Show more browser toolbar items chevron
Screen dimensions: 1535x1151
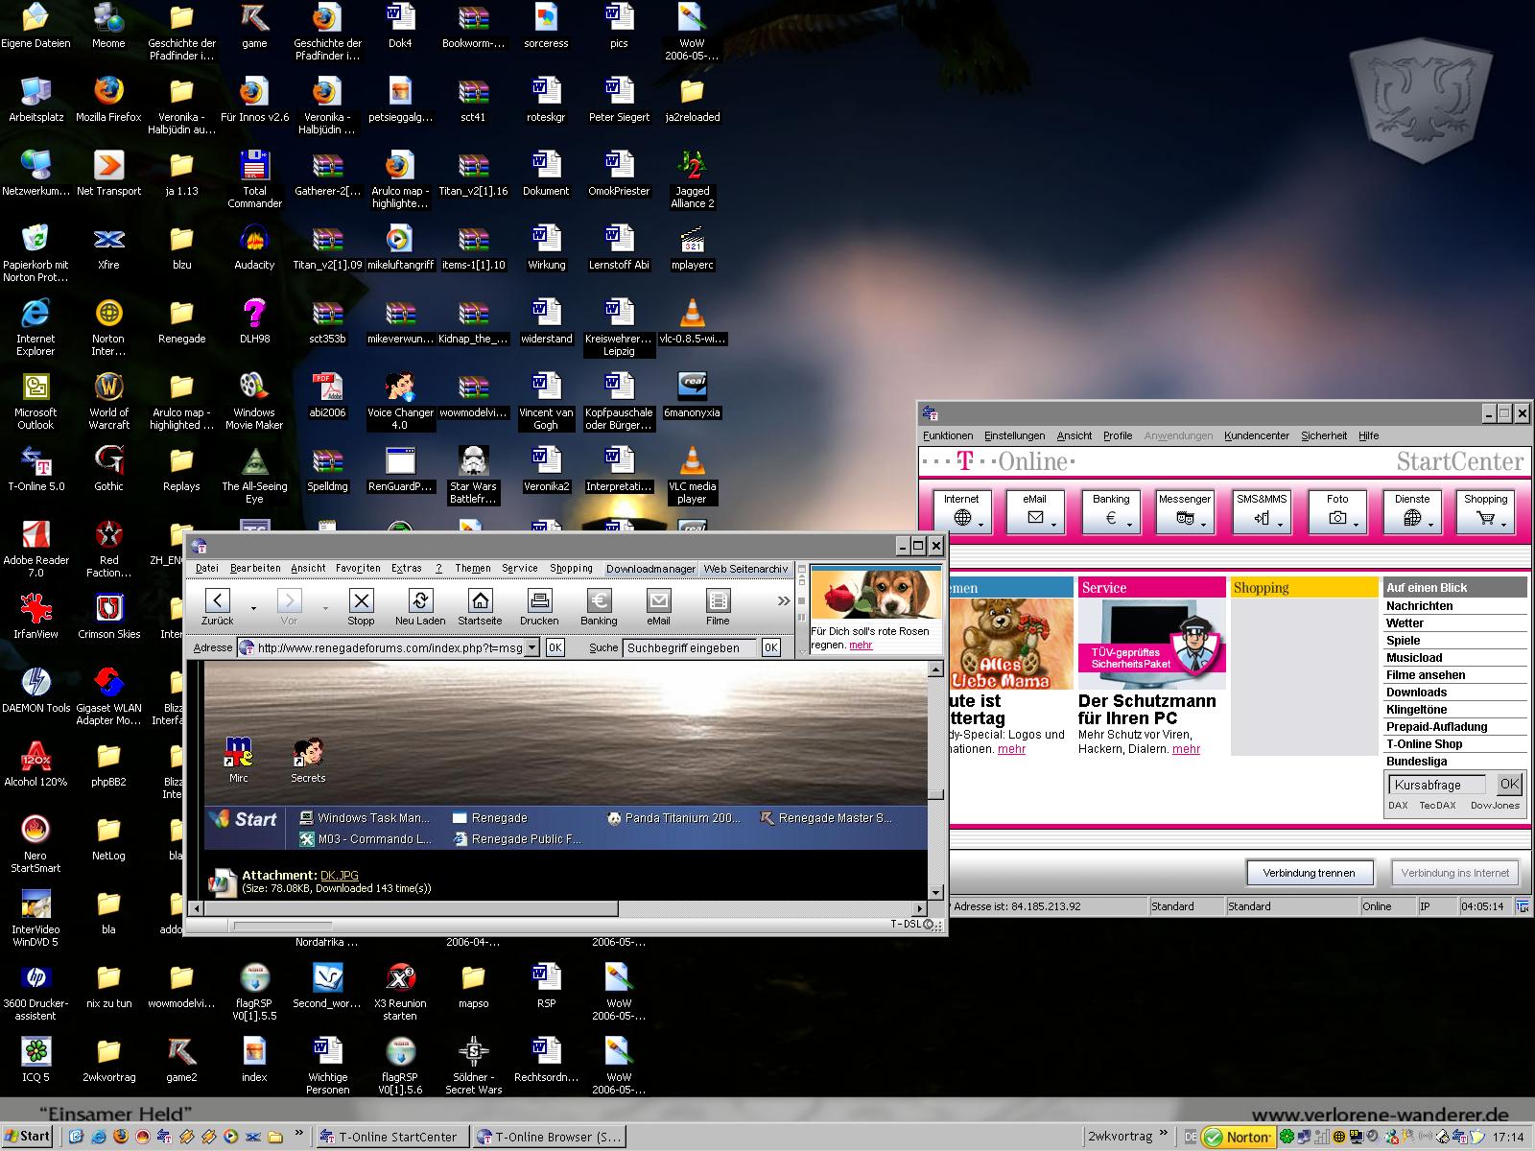784,601
